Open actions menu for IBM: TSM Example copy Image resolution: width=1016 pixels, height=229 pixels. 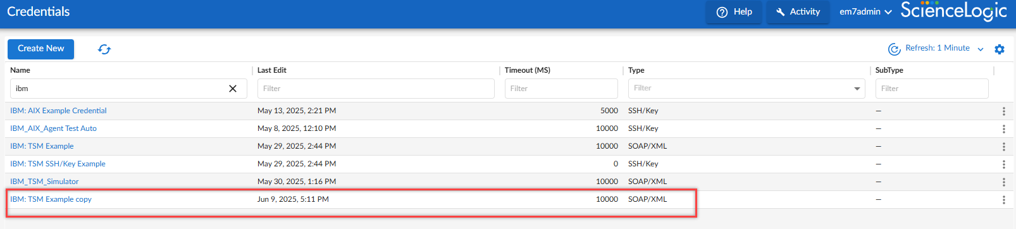1003,199
